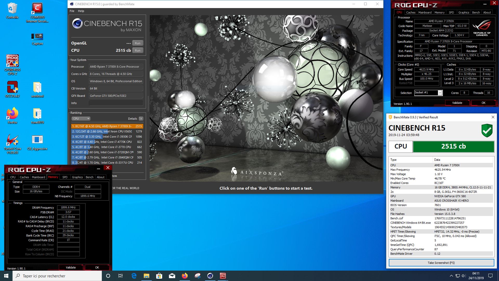
Task: Open Bench tab in top-right CPU-Z
Action: [x=476, y=12]
